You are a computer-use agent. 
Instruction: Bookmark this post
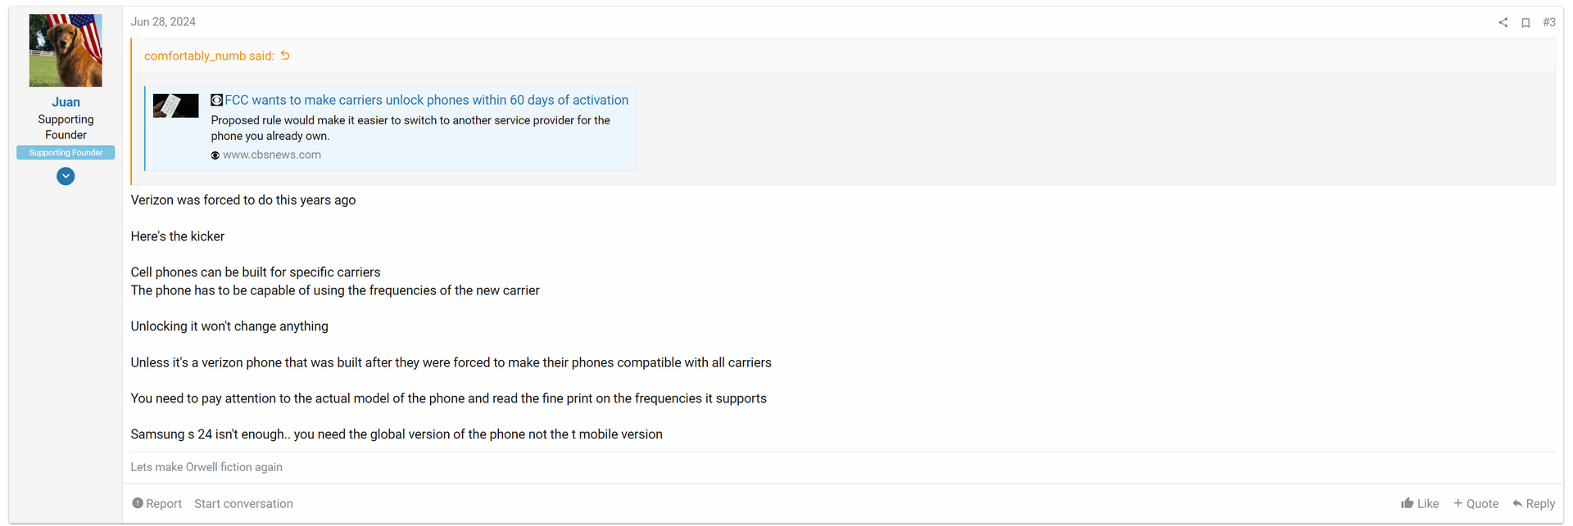(x=1525, y=23)
